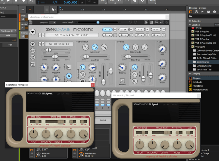Click the open patch folder icon
219x161 pixels.
click(x=33, y=51)
